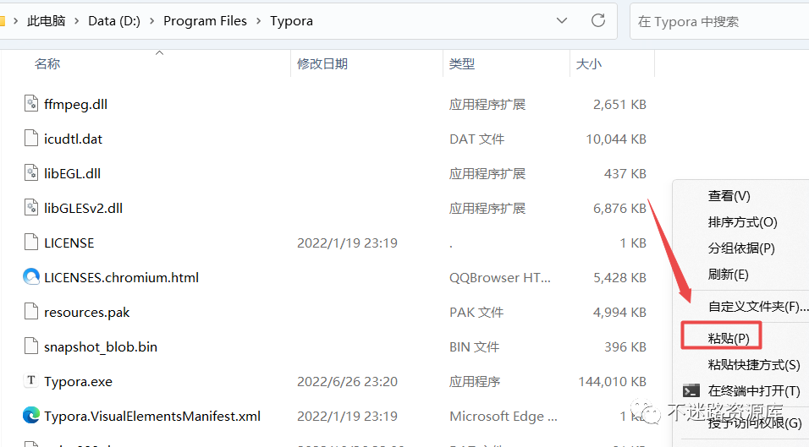Click the icudtl.dat file icon
809x447 pixels.
31,139
